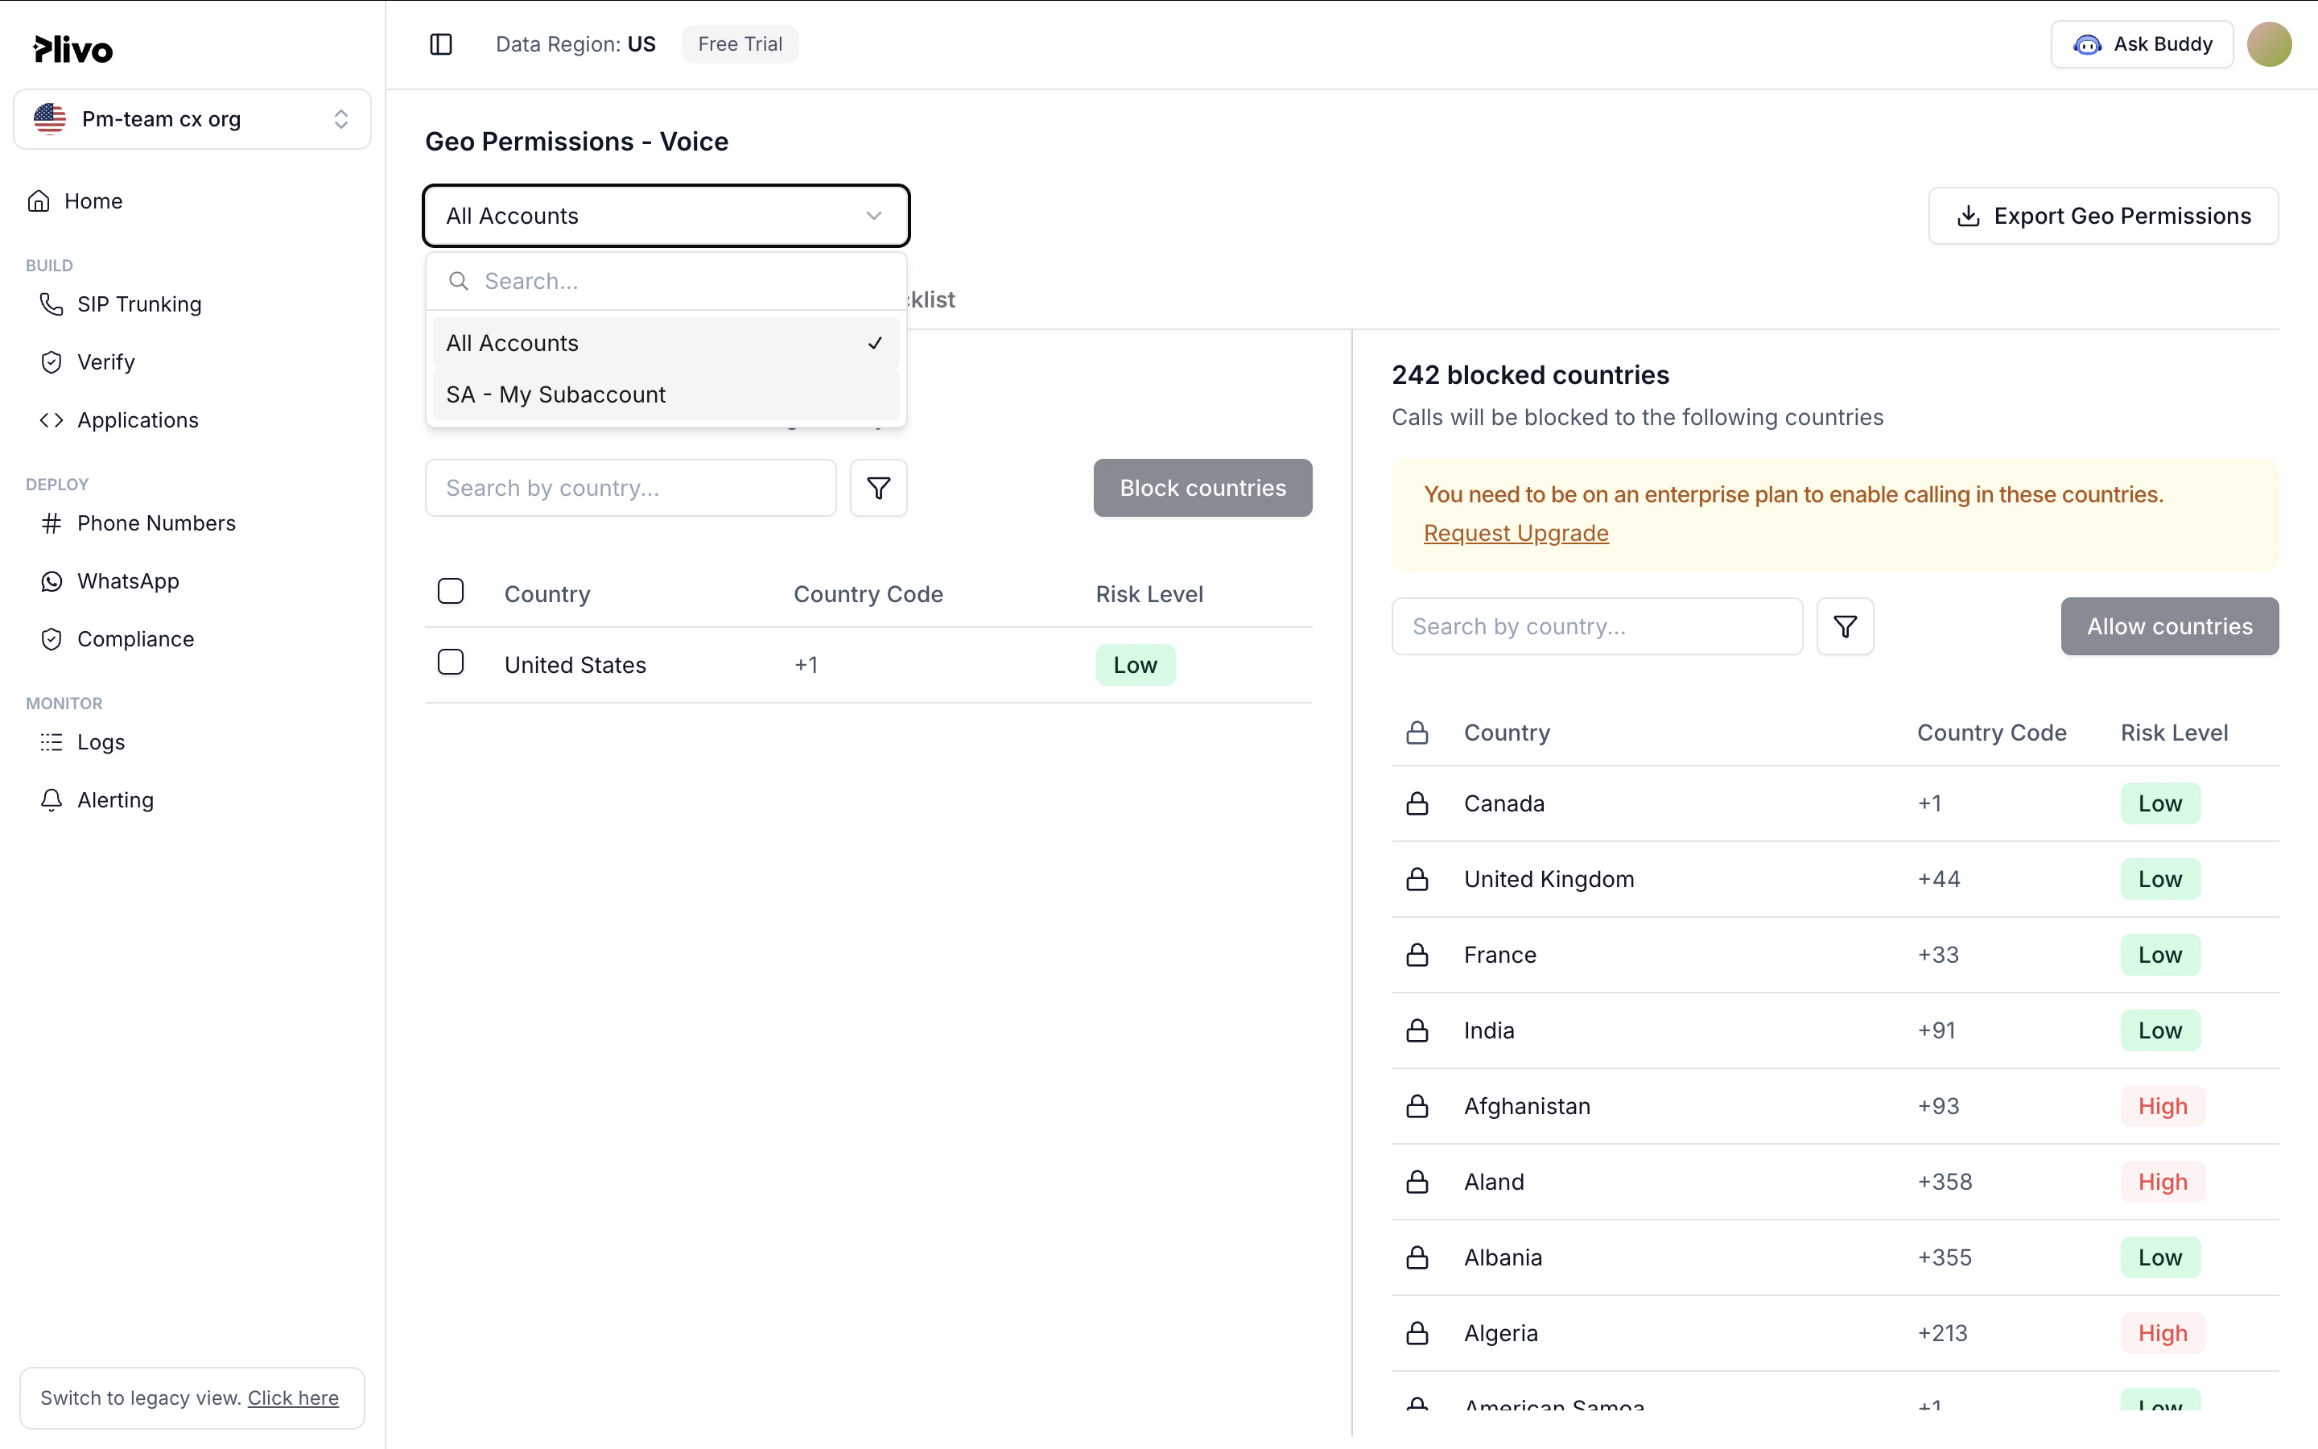Click the SIP Trunking phone icon

(x=52, y=303)
